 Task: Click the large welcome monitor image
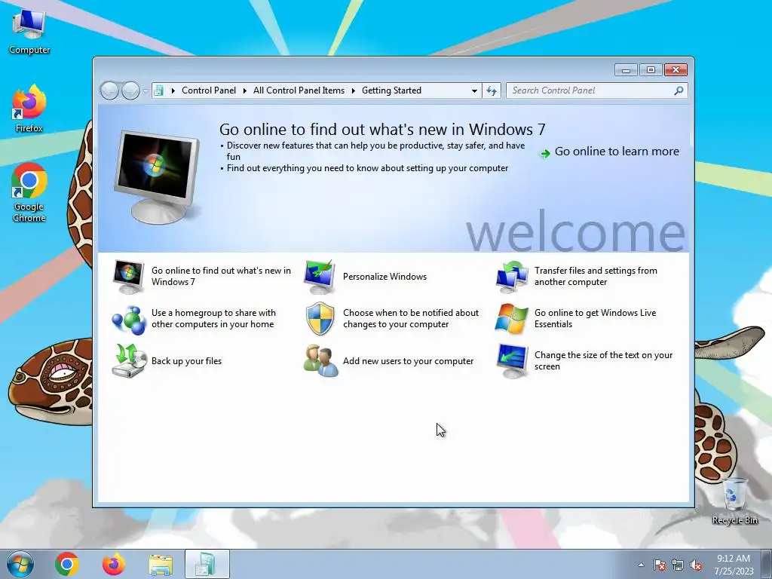158,177
